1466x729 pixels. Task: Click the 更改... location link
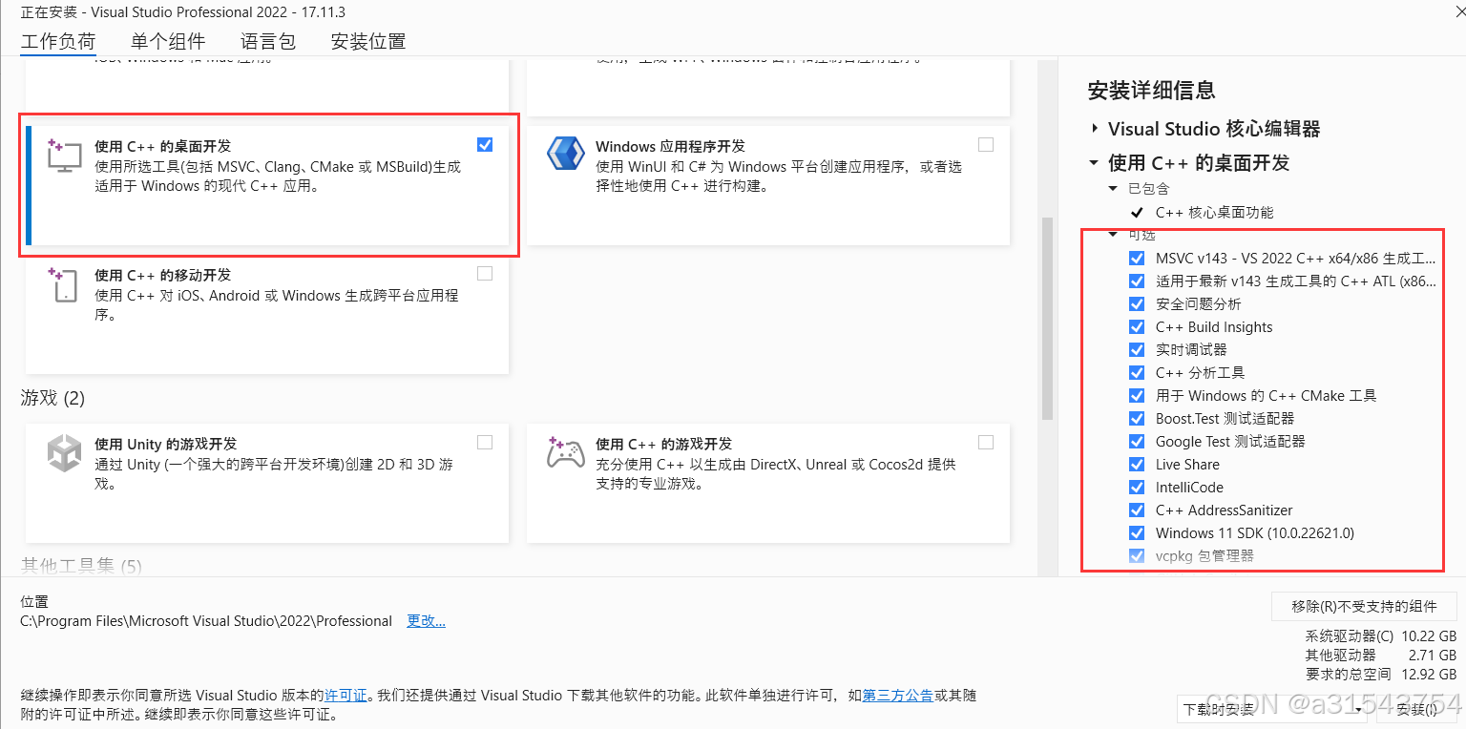tap(426, 621)
